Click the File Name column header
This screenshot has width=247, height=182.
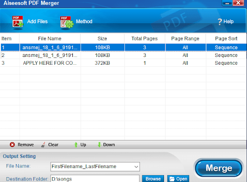(x=50, y=39)
